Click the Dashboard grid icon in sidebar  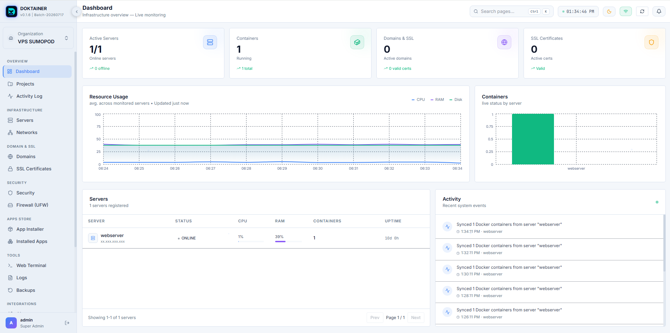click(x=10, y=72)
